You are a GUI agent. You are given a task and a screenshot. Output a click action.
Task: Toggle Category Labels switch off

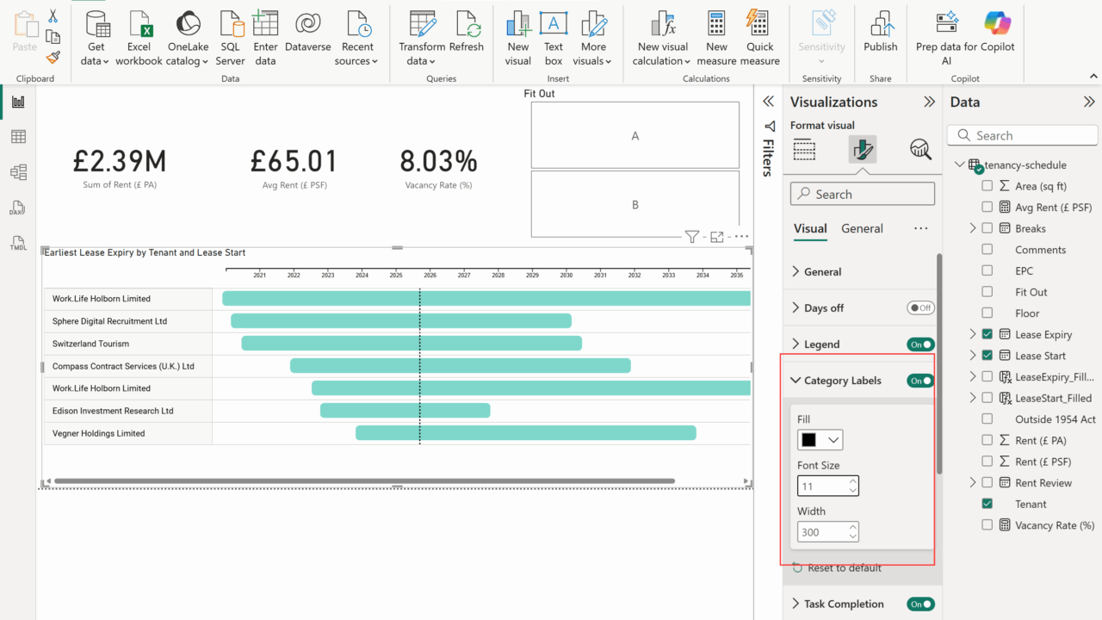(x=920, y=381)
